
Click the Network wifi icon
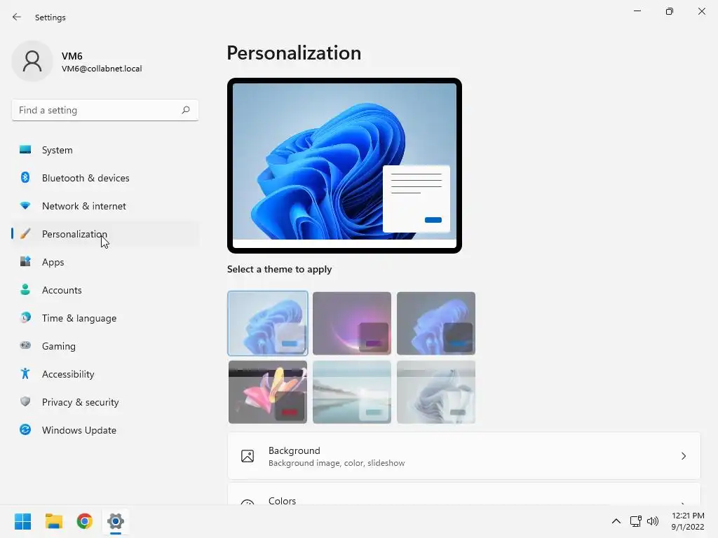tap(25, 206)
